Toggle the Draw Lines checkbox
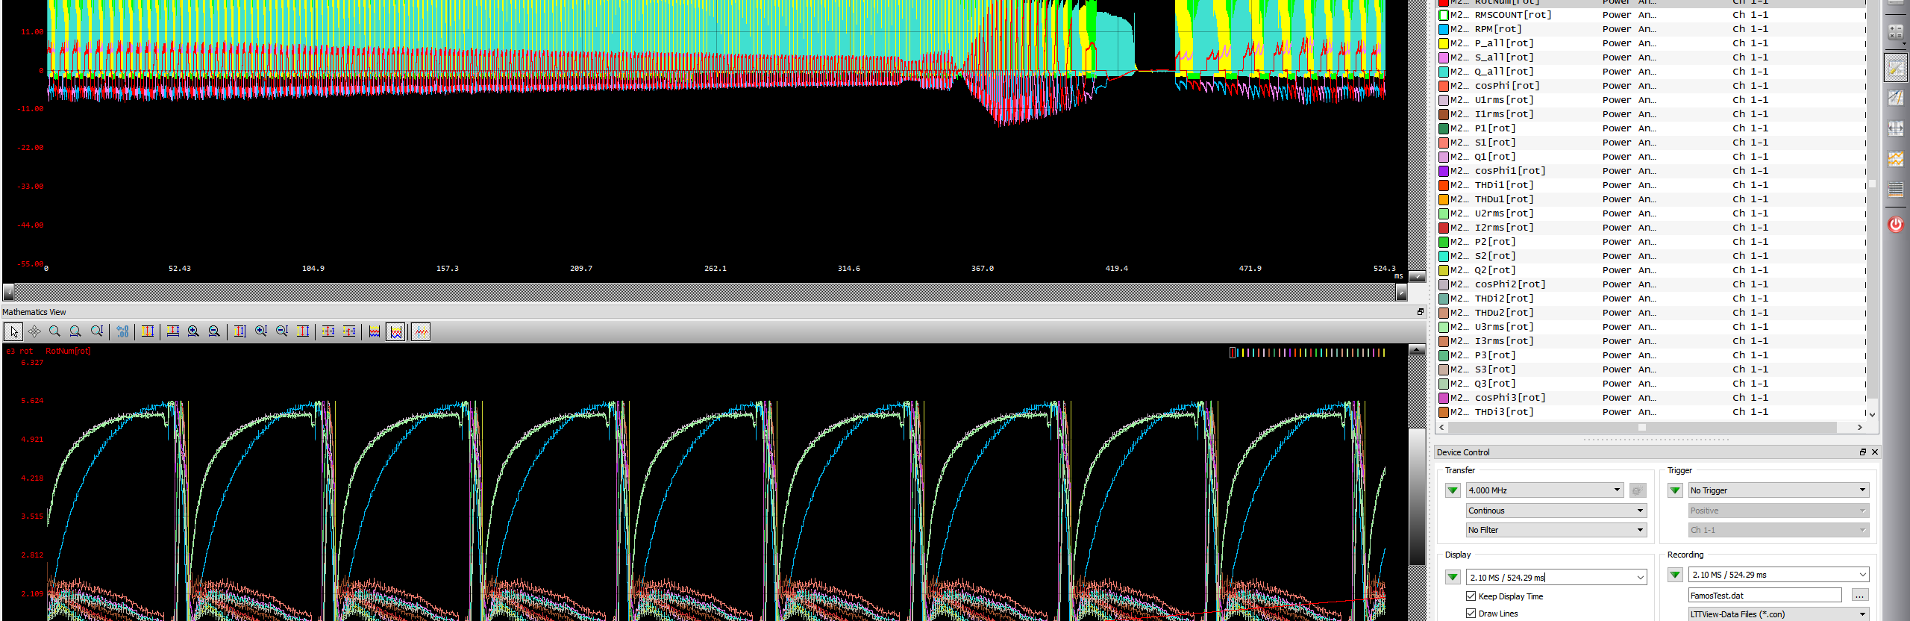This screenshot has height=621, width=1910. pyautogui.click(x=1471, y=614)
